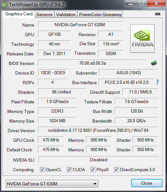
Task: Toggle the CUDA checkbox
Action: (69, 170)
